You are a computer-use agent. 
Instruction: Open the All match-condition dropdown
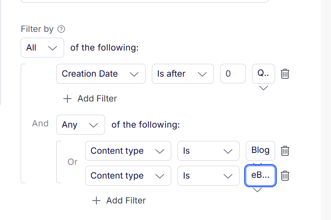click(x=43, y=48)
